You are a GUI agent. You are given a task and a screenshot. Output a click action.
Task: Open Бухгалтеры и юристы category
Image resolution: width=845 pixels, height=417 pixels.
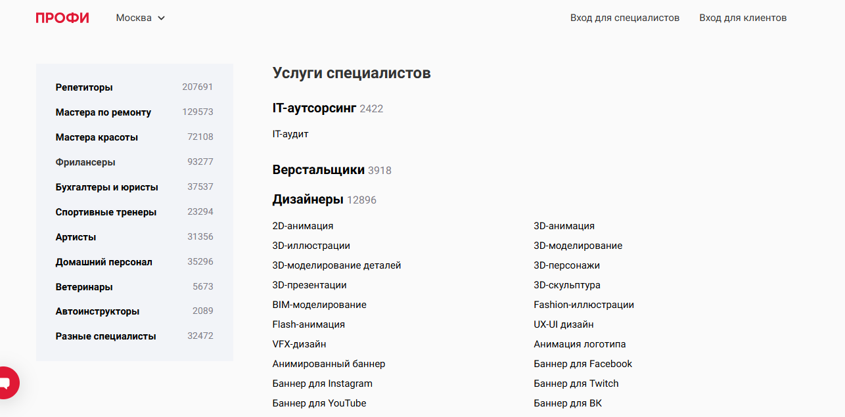tap(106, 187)
